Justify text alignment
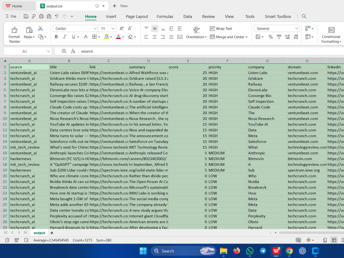Image resolution: width=344 pixels, height=258 pixels. click(x=171, y=37)
